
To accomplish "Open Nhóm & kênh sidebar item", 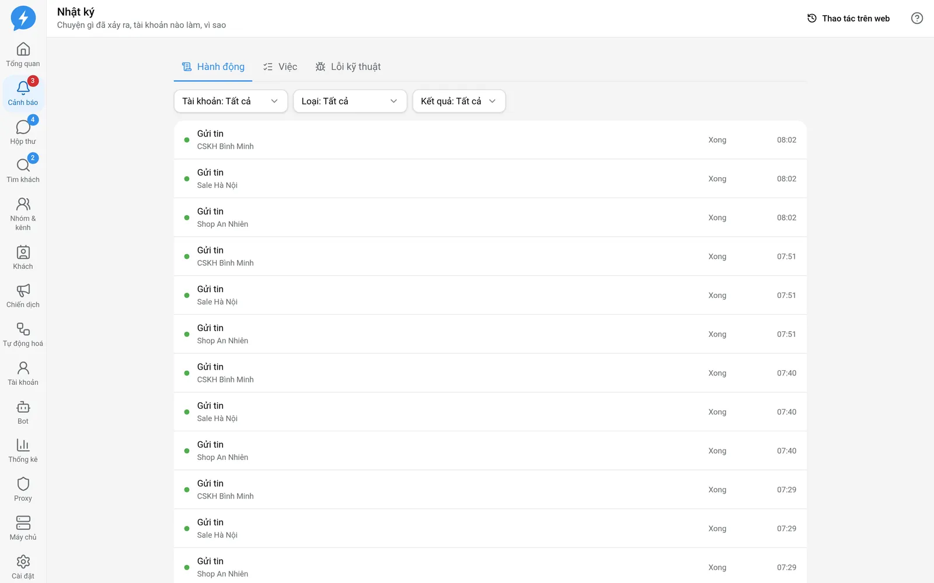I will tap(23, 214).
